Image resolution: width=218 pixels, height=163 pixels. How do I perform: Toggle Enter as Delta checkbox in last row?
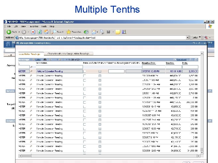tap(84, 151)
